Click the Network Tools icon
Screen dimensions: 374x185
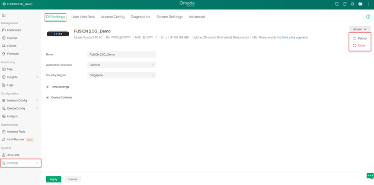coord(3,132)
